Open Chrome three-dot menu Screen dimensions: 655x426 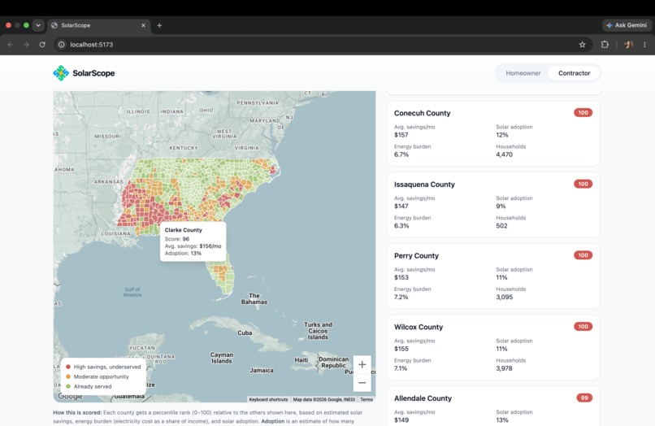point(644,45)
